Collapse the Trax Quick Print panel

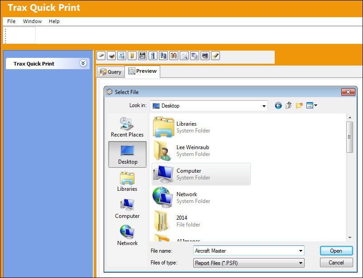pyautogui.click(x=83, y=63)
